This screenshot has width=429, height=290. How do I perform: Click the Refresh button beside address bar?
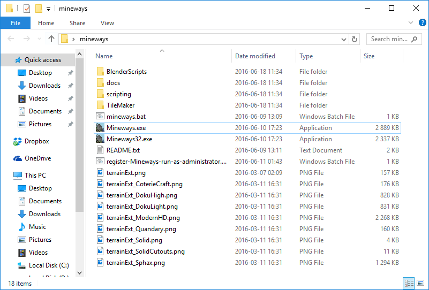pyautogui.click(x=355, y=40)
